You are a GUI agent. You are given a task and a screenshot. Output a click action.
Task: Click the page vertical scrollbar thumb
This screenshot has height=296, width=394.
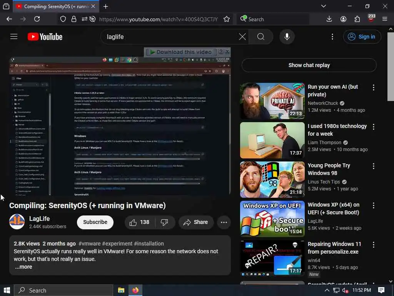391,67
